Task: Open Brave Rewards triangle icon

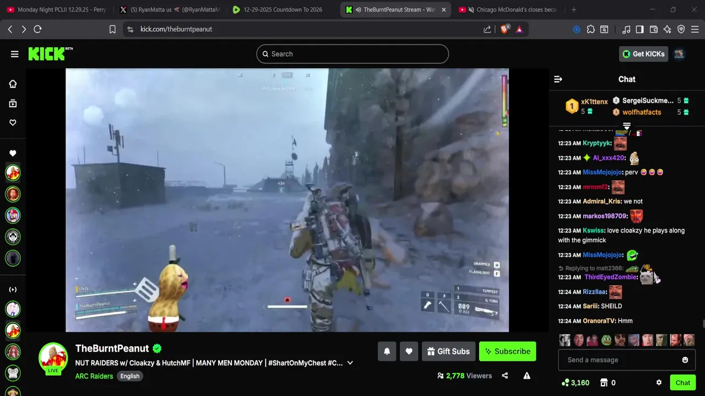Action: 519,29
